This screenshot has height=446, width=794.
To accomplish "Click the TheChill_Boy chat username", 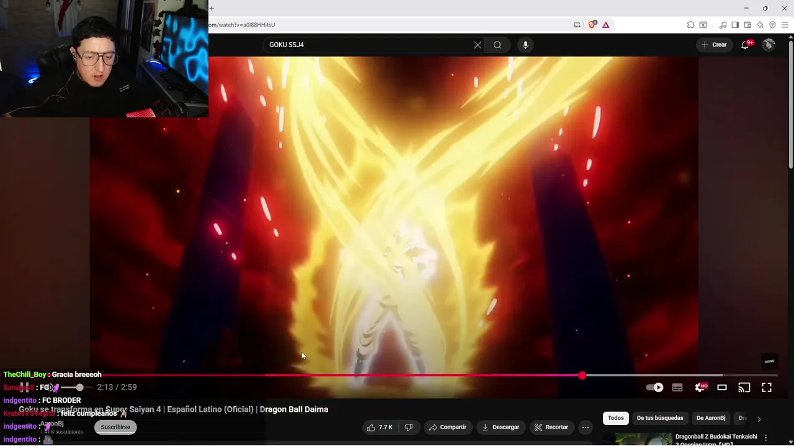I will click(25, 375).
